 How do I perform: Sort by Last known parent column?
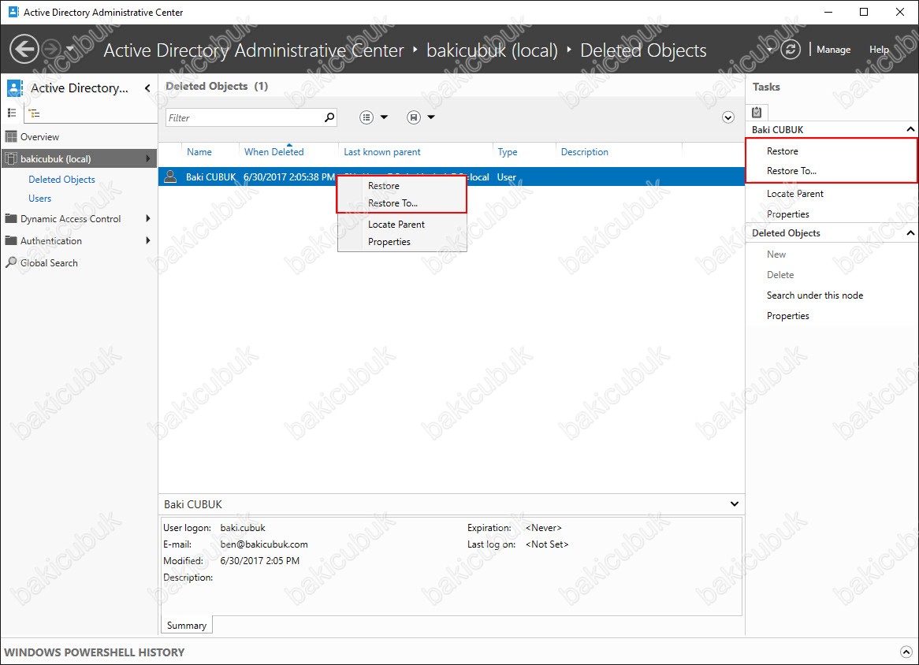tap(382, 152)
